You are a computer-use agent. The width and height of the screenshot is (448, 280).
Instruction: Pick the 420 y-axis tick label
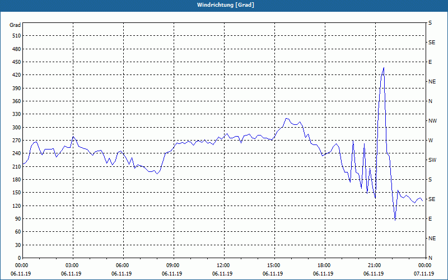tap(17, 75)
